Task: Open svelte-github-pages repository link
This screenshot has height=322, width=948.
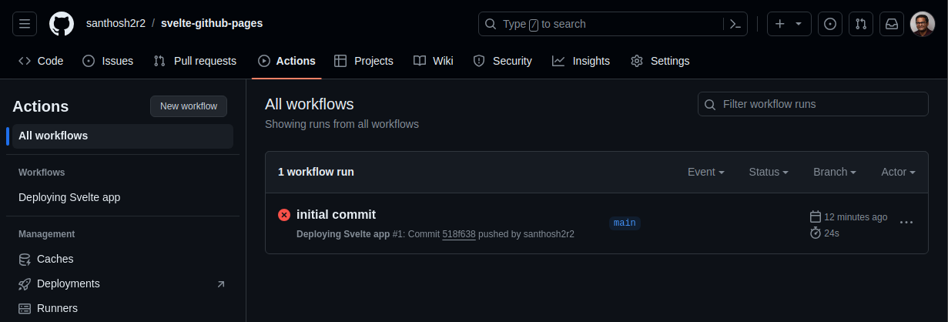Action: click(x=212, y=23)
